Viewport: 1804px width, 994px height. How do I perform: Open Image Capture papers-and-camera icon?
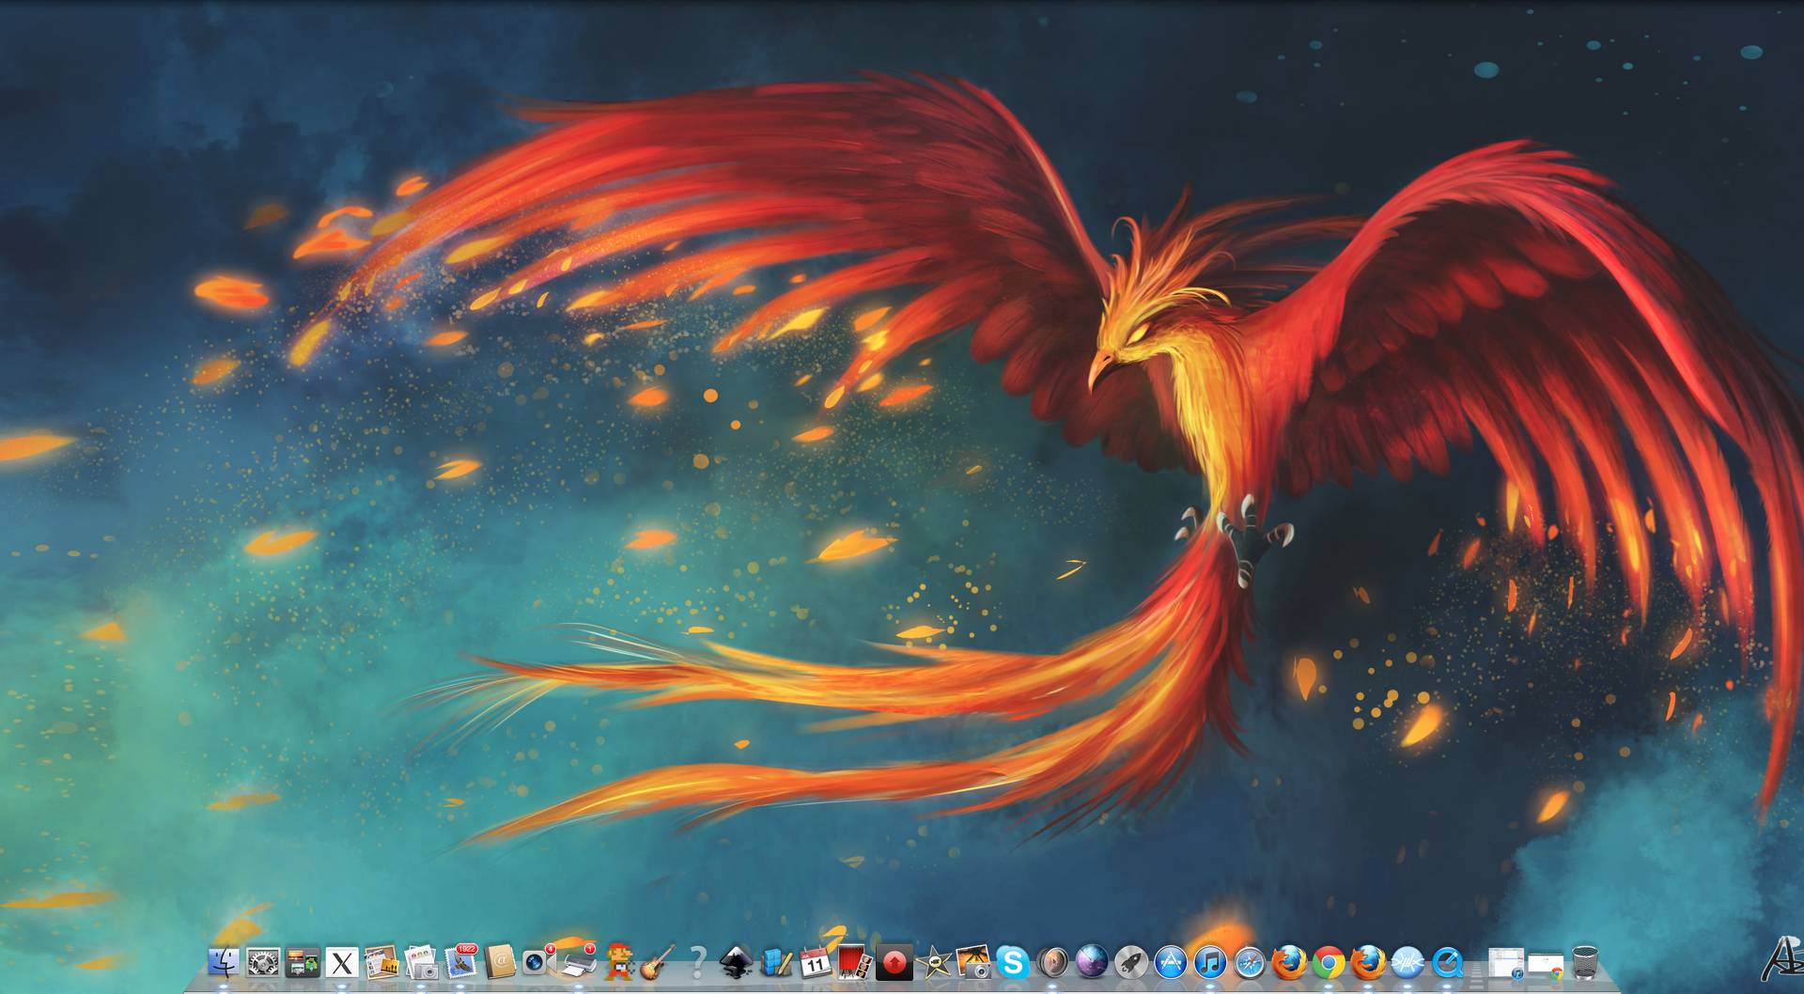(421, 962)
